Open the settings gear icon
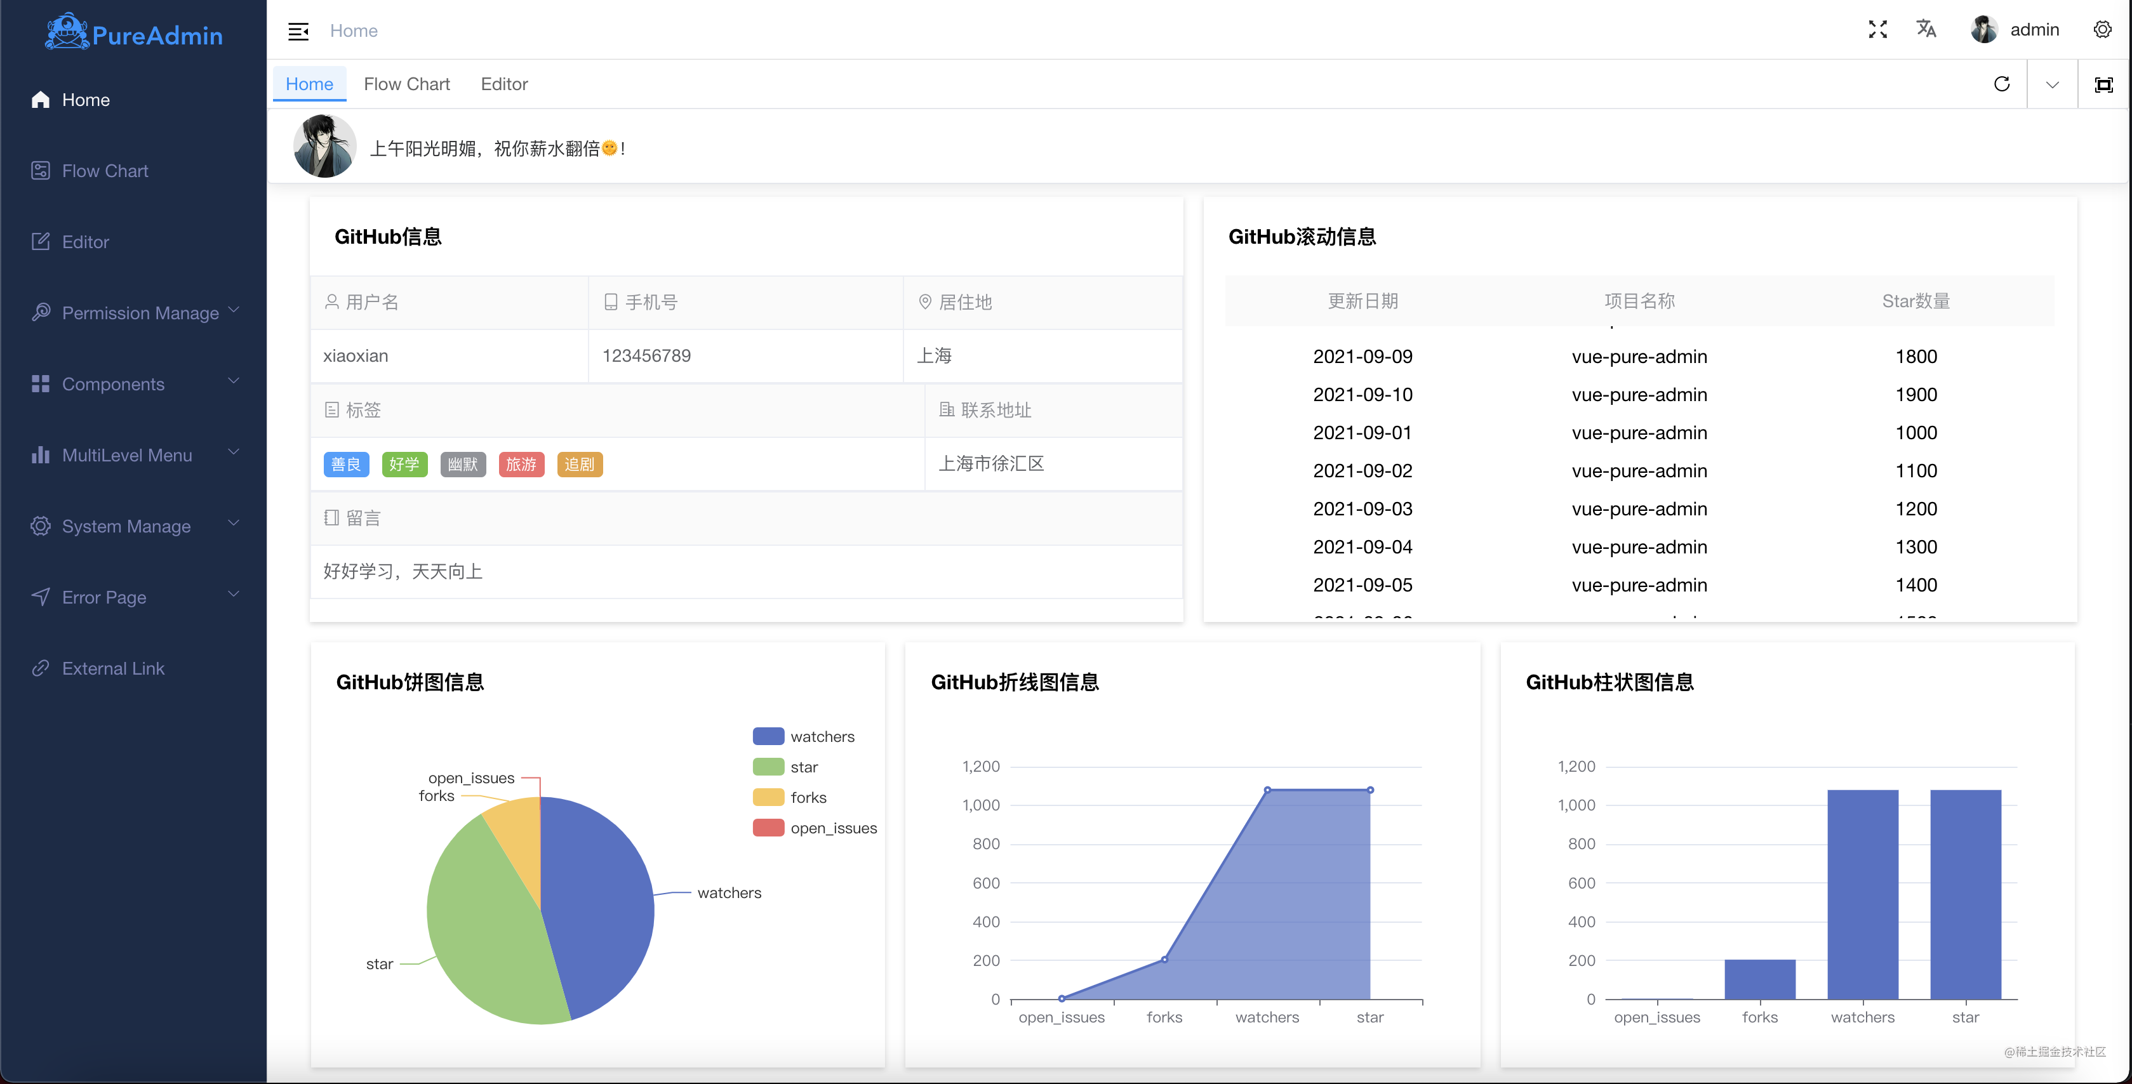 point(2102,30)
